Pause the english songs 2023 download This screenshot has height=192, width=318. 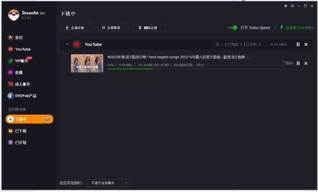[298, 63]
